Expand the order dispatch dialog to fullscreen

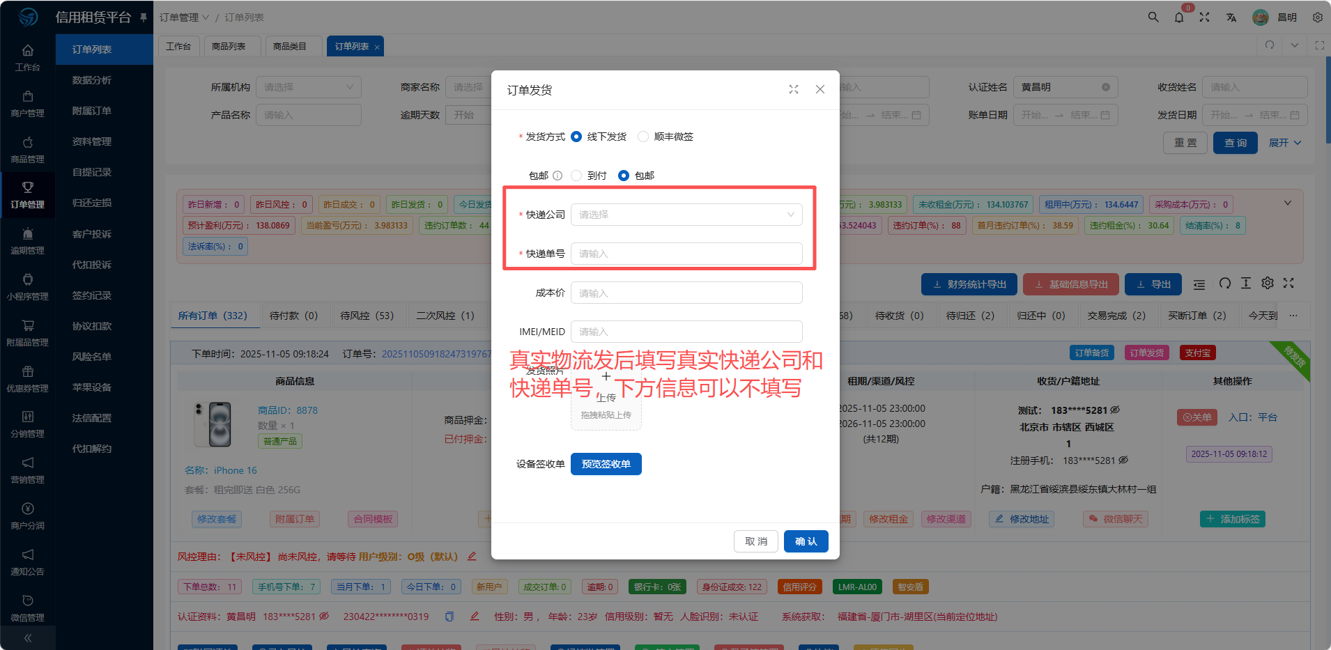tap(794, 89)
